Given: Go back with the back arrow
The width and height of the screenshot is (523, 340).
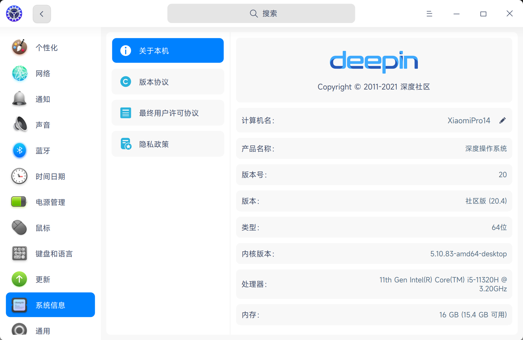Looking at the screenshot, I should pos(42,13).
